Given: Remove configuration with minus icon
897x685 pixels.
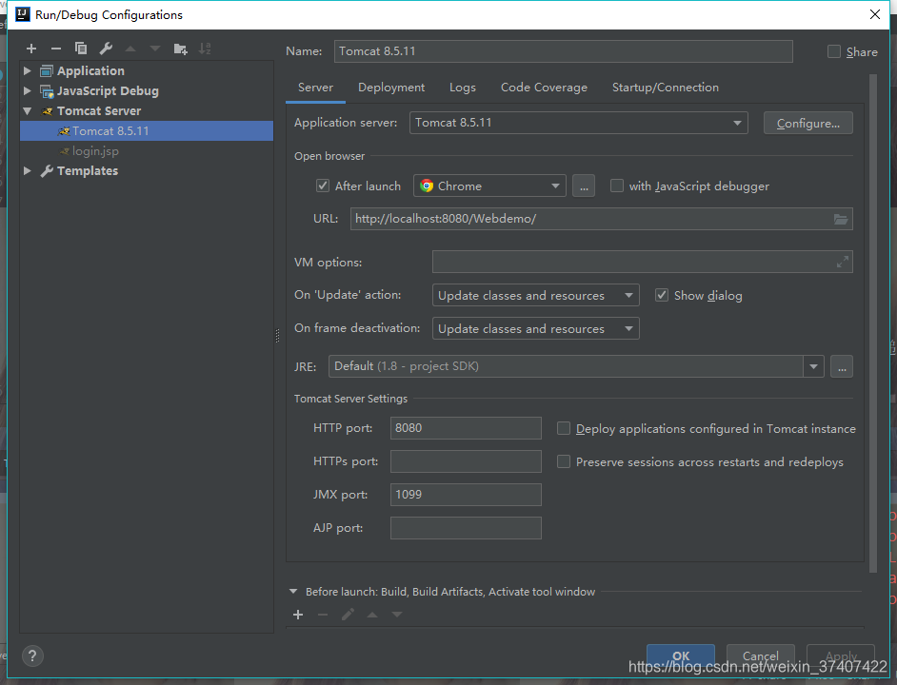Looking at the screenshot, I should pos(56,49).
